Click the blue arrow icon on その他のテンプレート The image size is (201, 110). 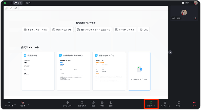[141, 69]
